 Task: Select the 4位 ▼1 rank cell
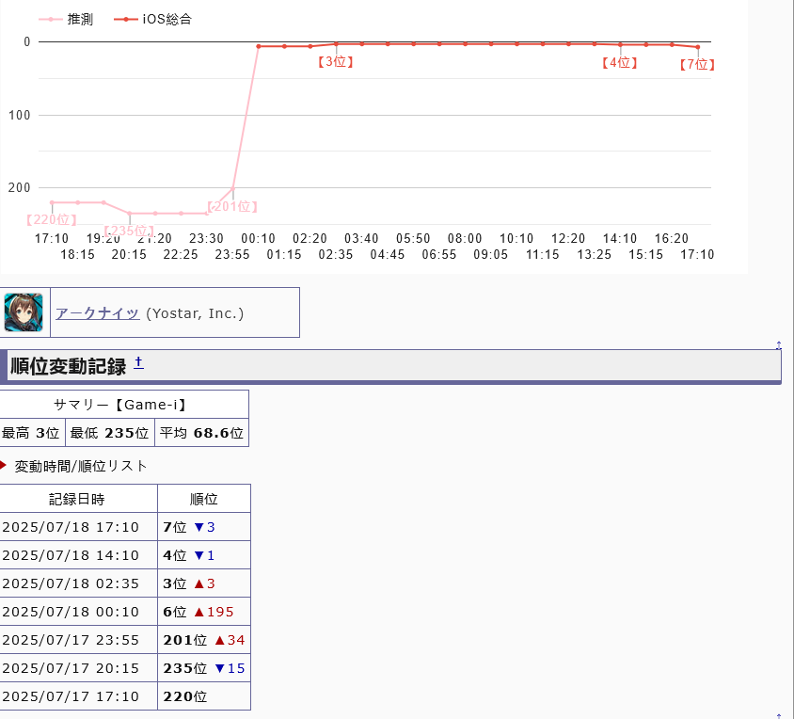[x=204, y=555]
